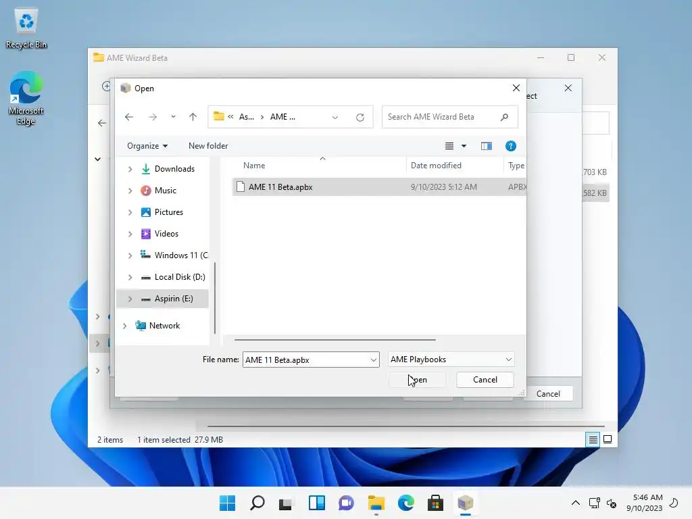Viewport: 692px width, 519px height.
Task: Open Task View on taskbar
Action: 287,503
